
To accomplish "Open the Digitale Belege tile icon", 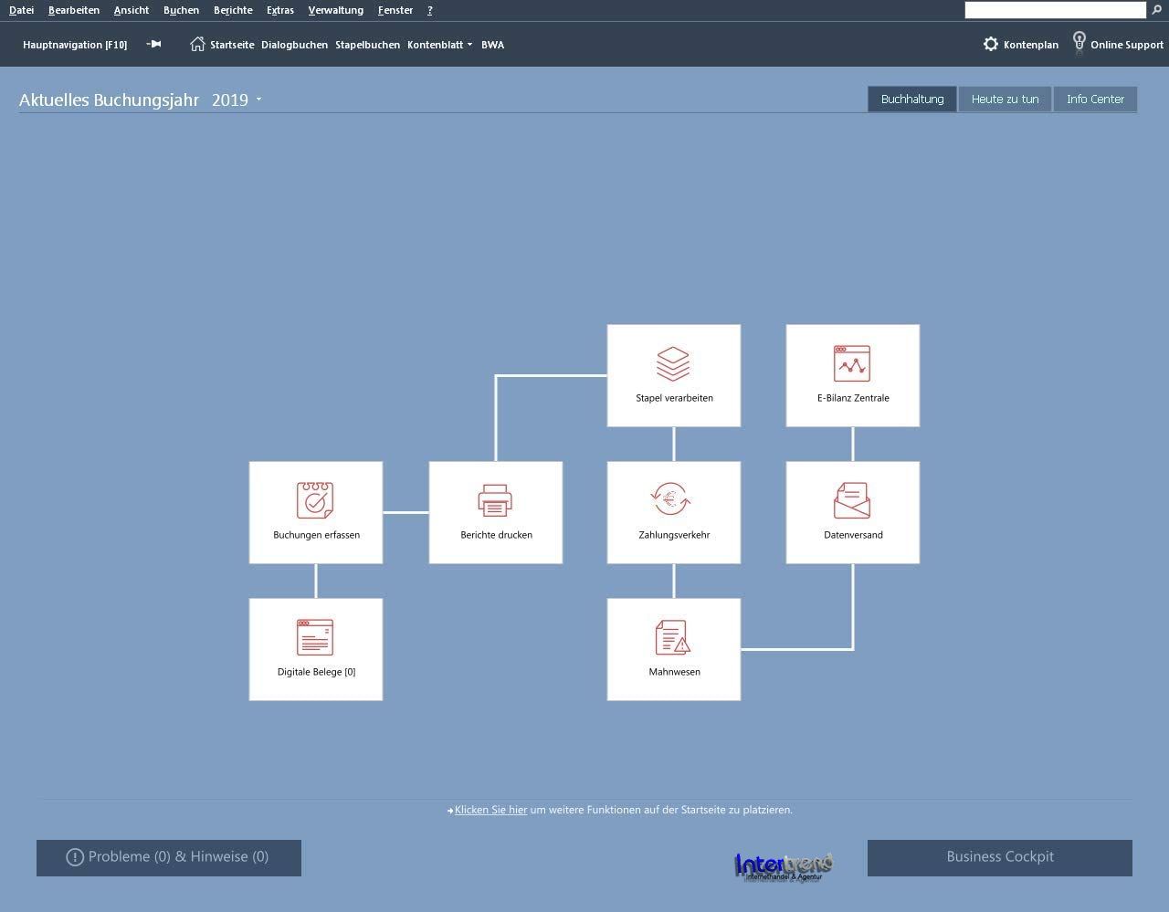I will (x=315, y=637).
